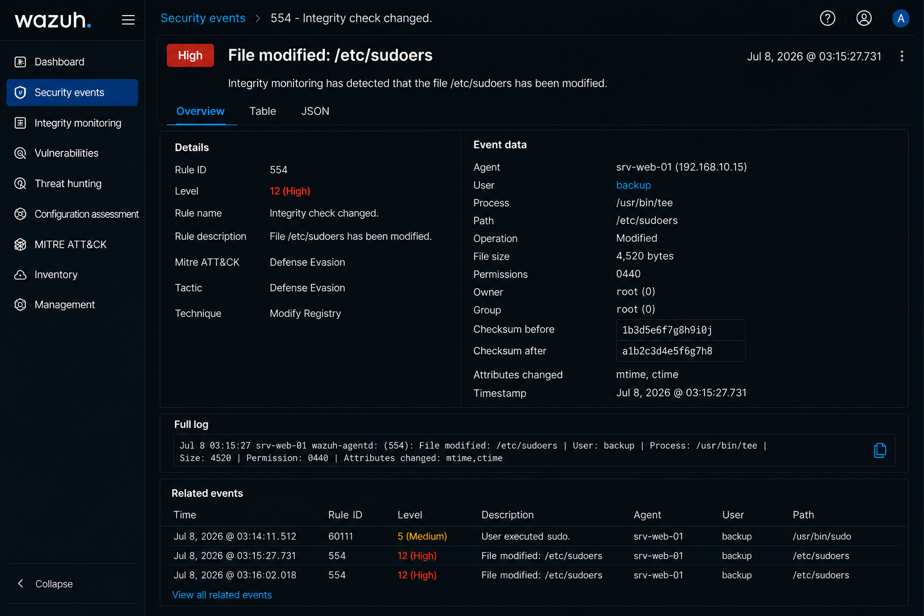Click the Vulnerabilities sidebar icon
The width and height of the screenshot is (924, 616).
pyautogui.click(x=20, y=153)
